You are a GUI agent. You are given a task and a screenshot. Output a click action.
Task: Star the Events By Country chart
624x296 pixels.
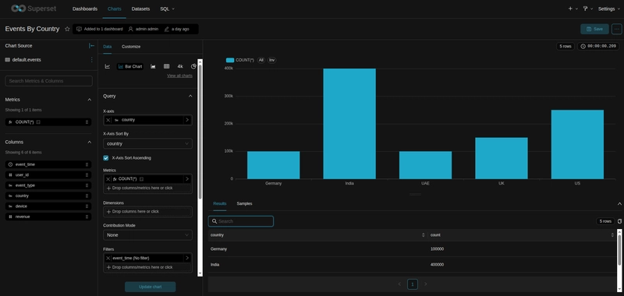(x=67, y=29)
